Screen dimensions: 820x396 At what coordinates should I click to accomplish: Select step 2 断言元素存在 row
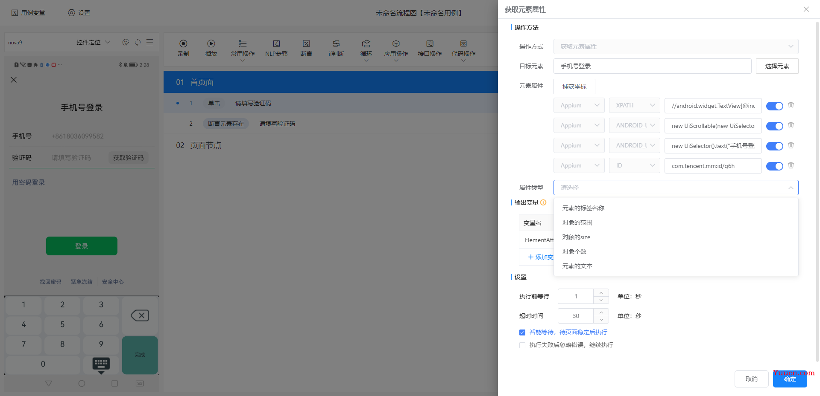point(331,124)
